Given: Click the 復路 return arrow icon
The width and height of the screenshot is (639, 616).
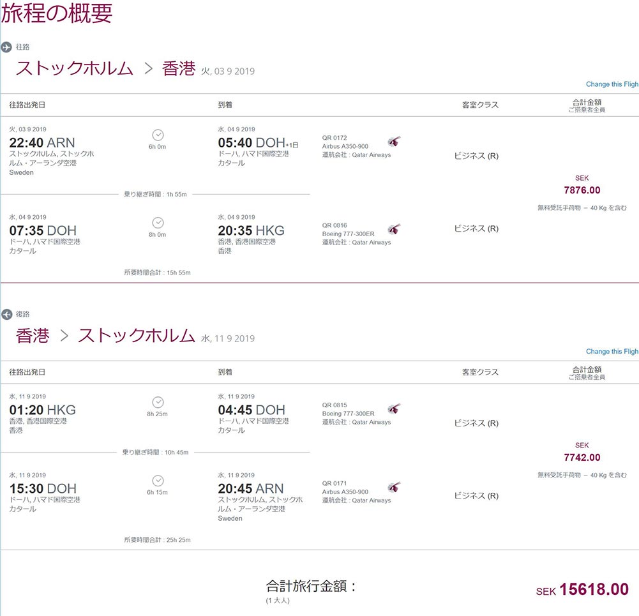Looking at the screenshot, I should (x=6, y=314).
